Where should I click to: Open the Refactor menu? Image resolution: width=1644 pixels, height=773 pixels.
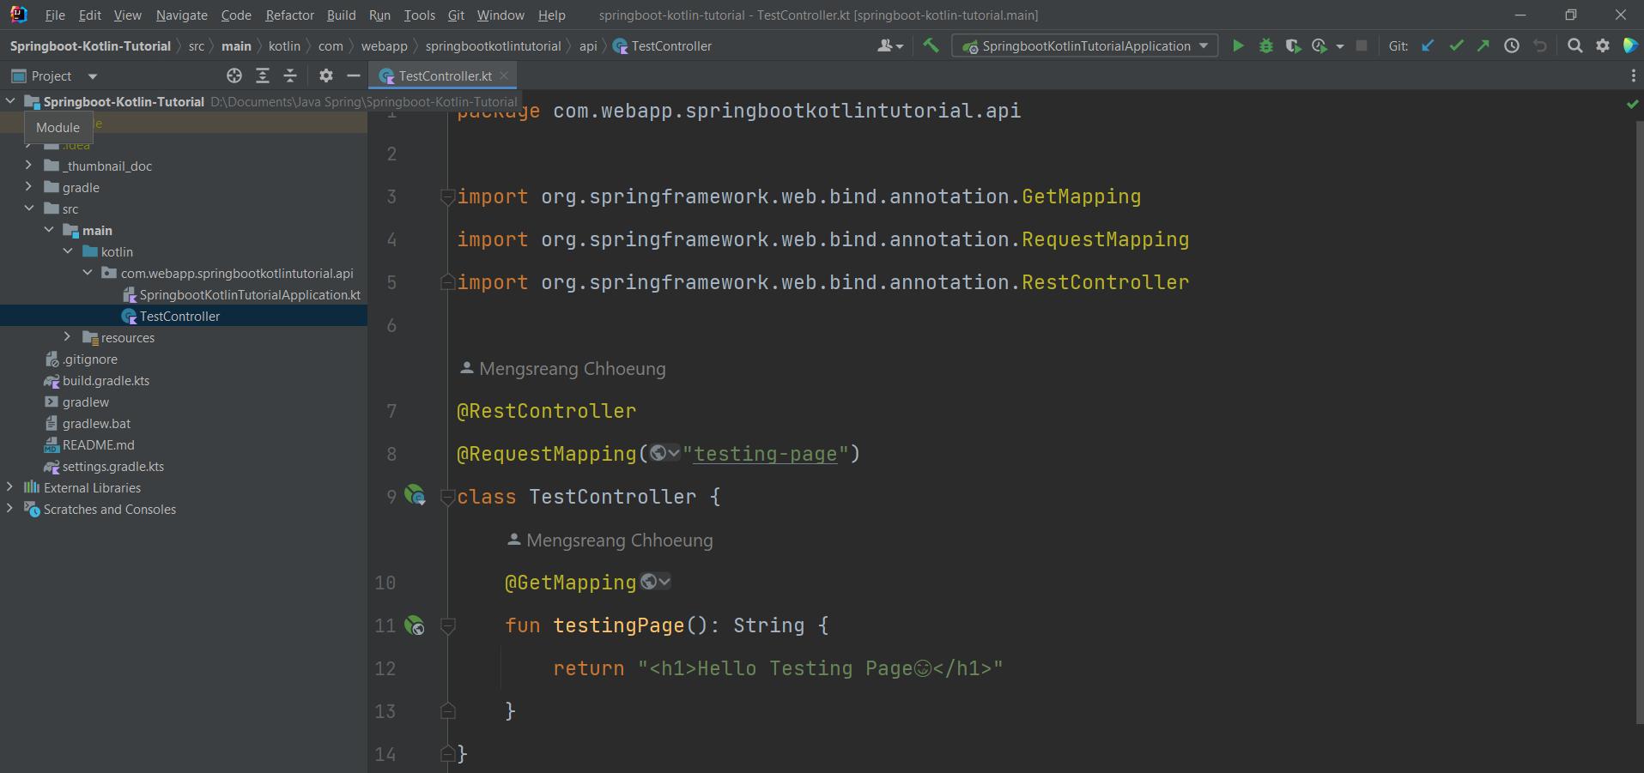tap(289, 15)
